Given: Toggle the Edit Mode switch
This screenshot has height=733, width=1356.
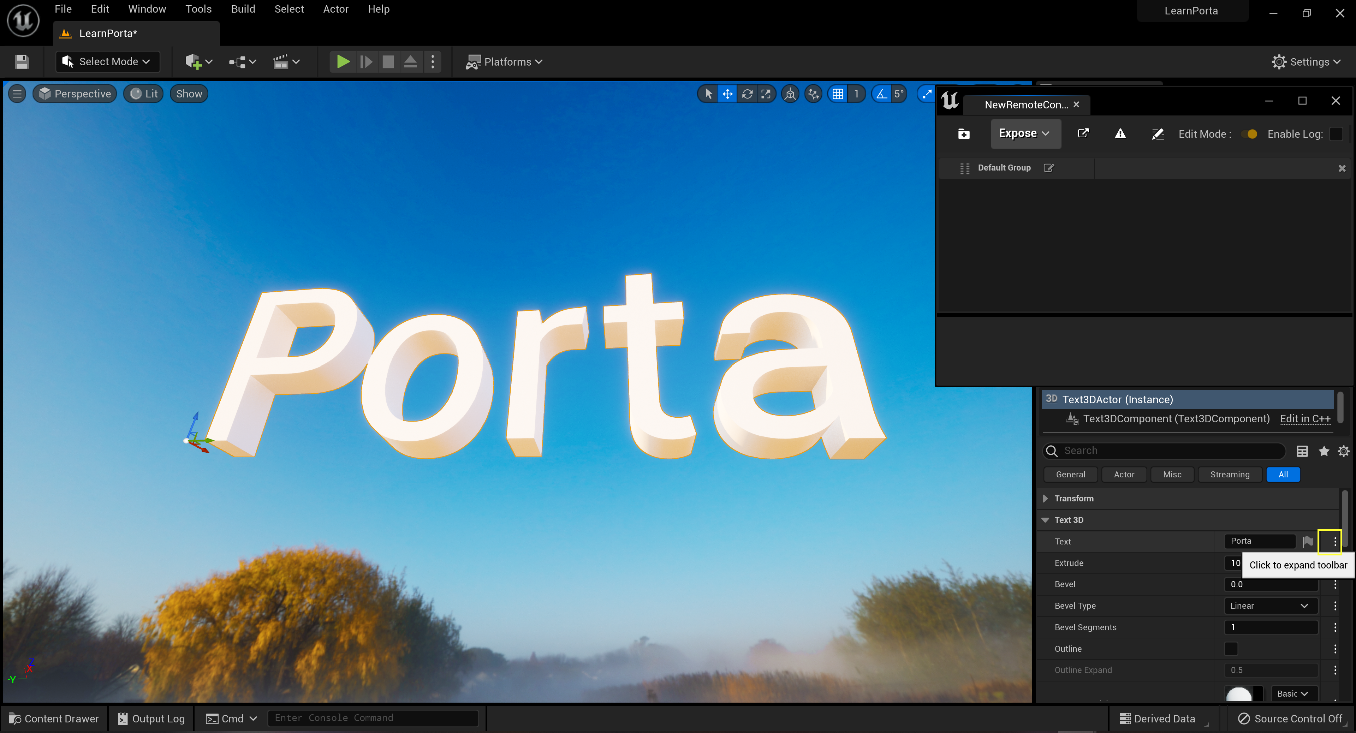Looking at the screenshot, I should click(x=1249, y=134).
